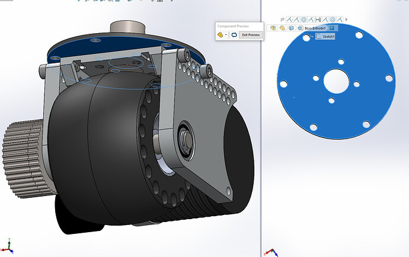This screenshot has width=409, height=257.
Task: Click the small arrow icon left of the mates row
Action: pos(282,20)
